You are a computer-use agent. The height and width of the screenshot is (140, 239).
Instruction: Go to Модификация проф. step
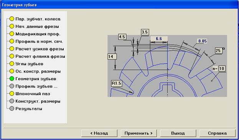38,34
